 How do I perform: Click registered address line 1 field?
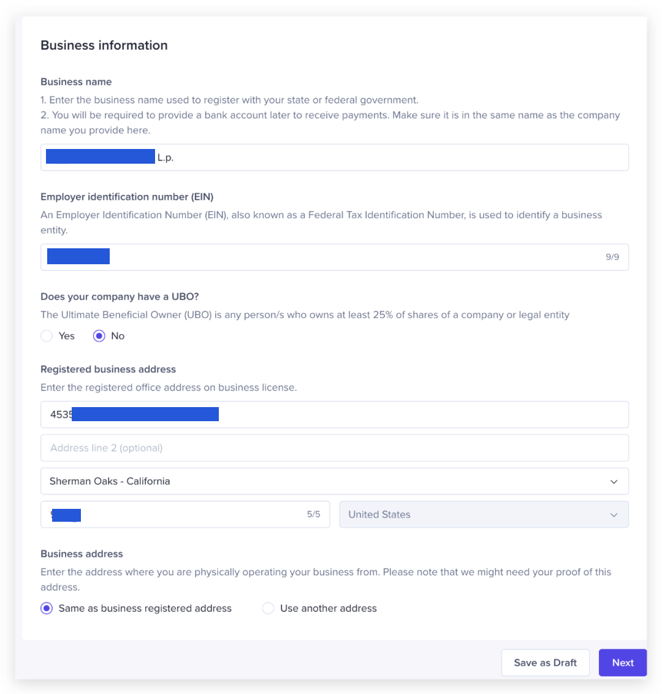pyautogui.click(x=335, y=414)
